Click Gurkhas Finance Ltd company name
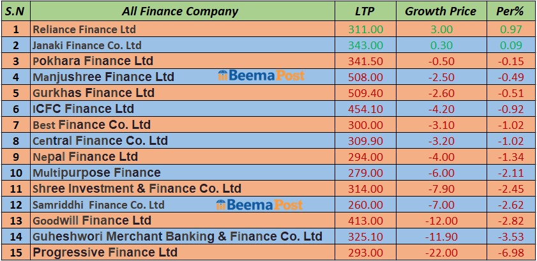Screen dimensions: 537x261 pyautogui.click(x=93, y=93)
